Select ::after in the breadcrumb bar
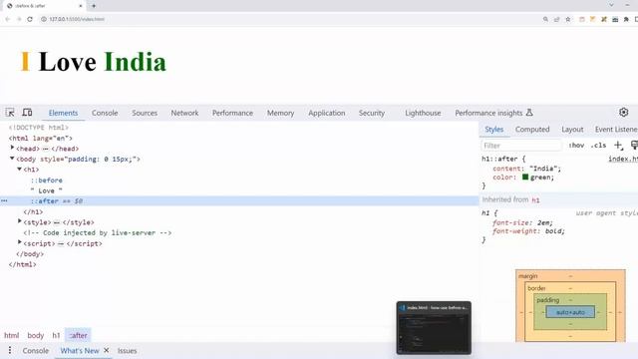The width and height of the screenshot is (638, 359). (78, 335)
